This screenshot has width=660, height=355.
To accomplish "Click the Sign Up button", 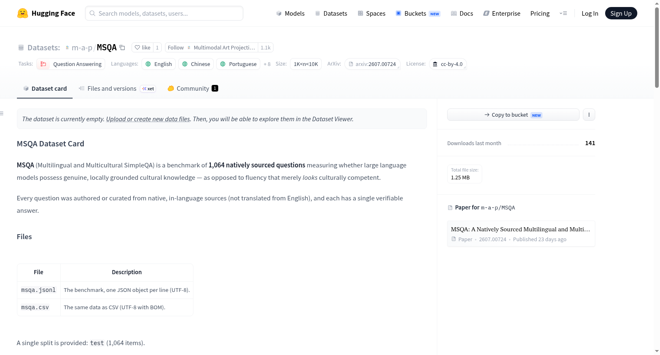I will [621, 13].
